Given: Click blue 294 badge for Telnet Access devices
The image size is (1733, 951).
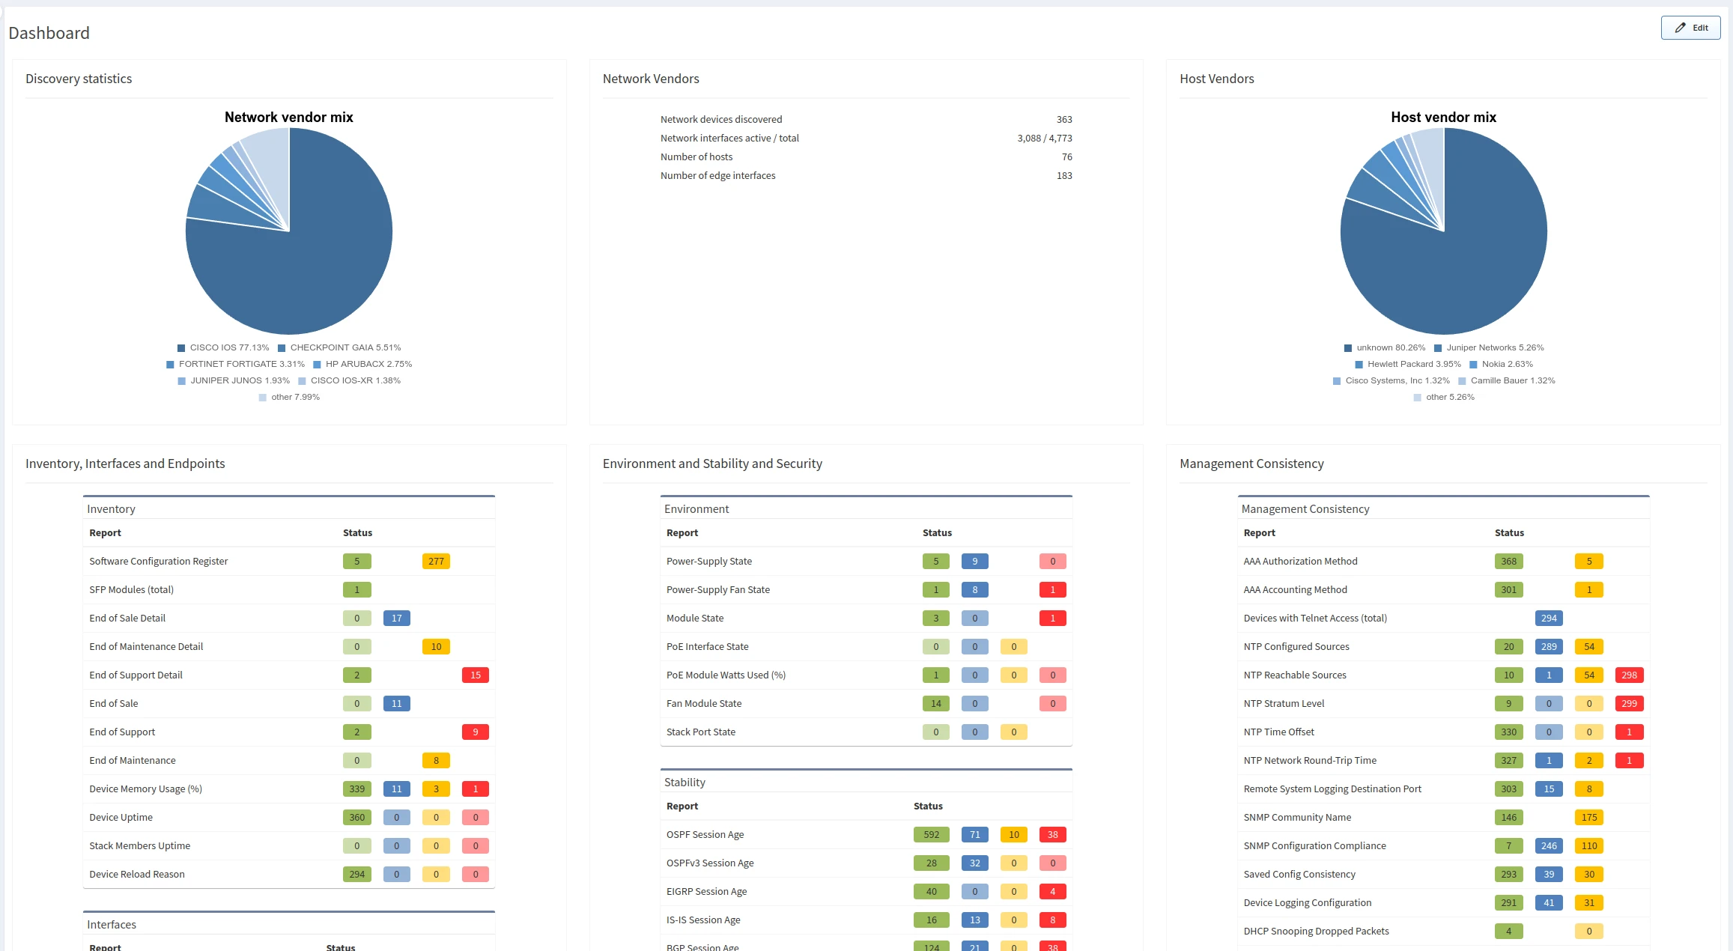Looking at the screenshot, I should (x=1548, y=619).
